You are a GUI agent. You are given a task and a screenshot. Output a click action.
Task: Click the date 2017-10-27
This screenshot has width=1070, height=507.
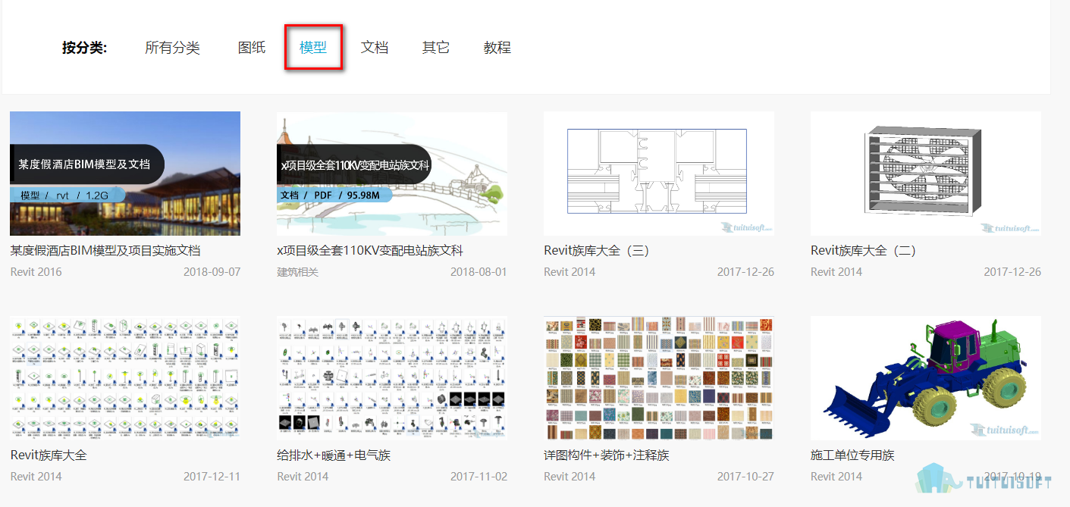[745, 477]
